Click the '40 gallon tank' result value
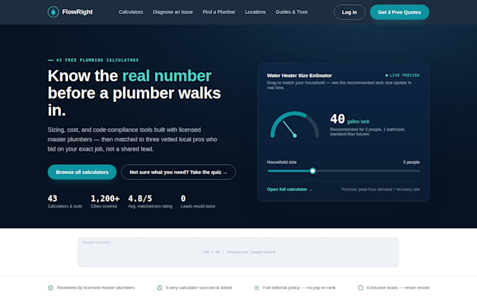The height and width of the screenshot is (298, 477). click(350, 119)
